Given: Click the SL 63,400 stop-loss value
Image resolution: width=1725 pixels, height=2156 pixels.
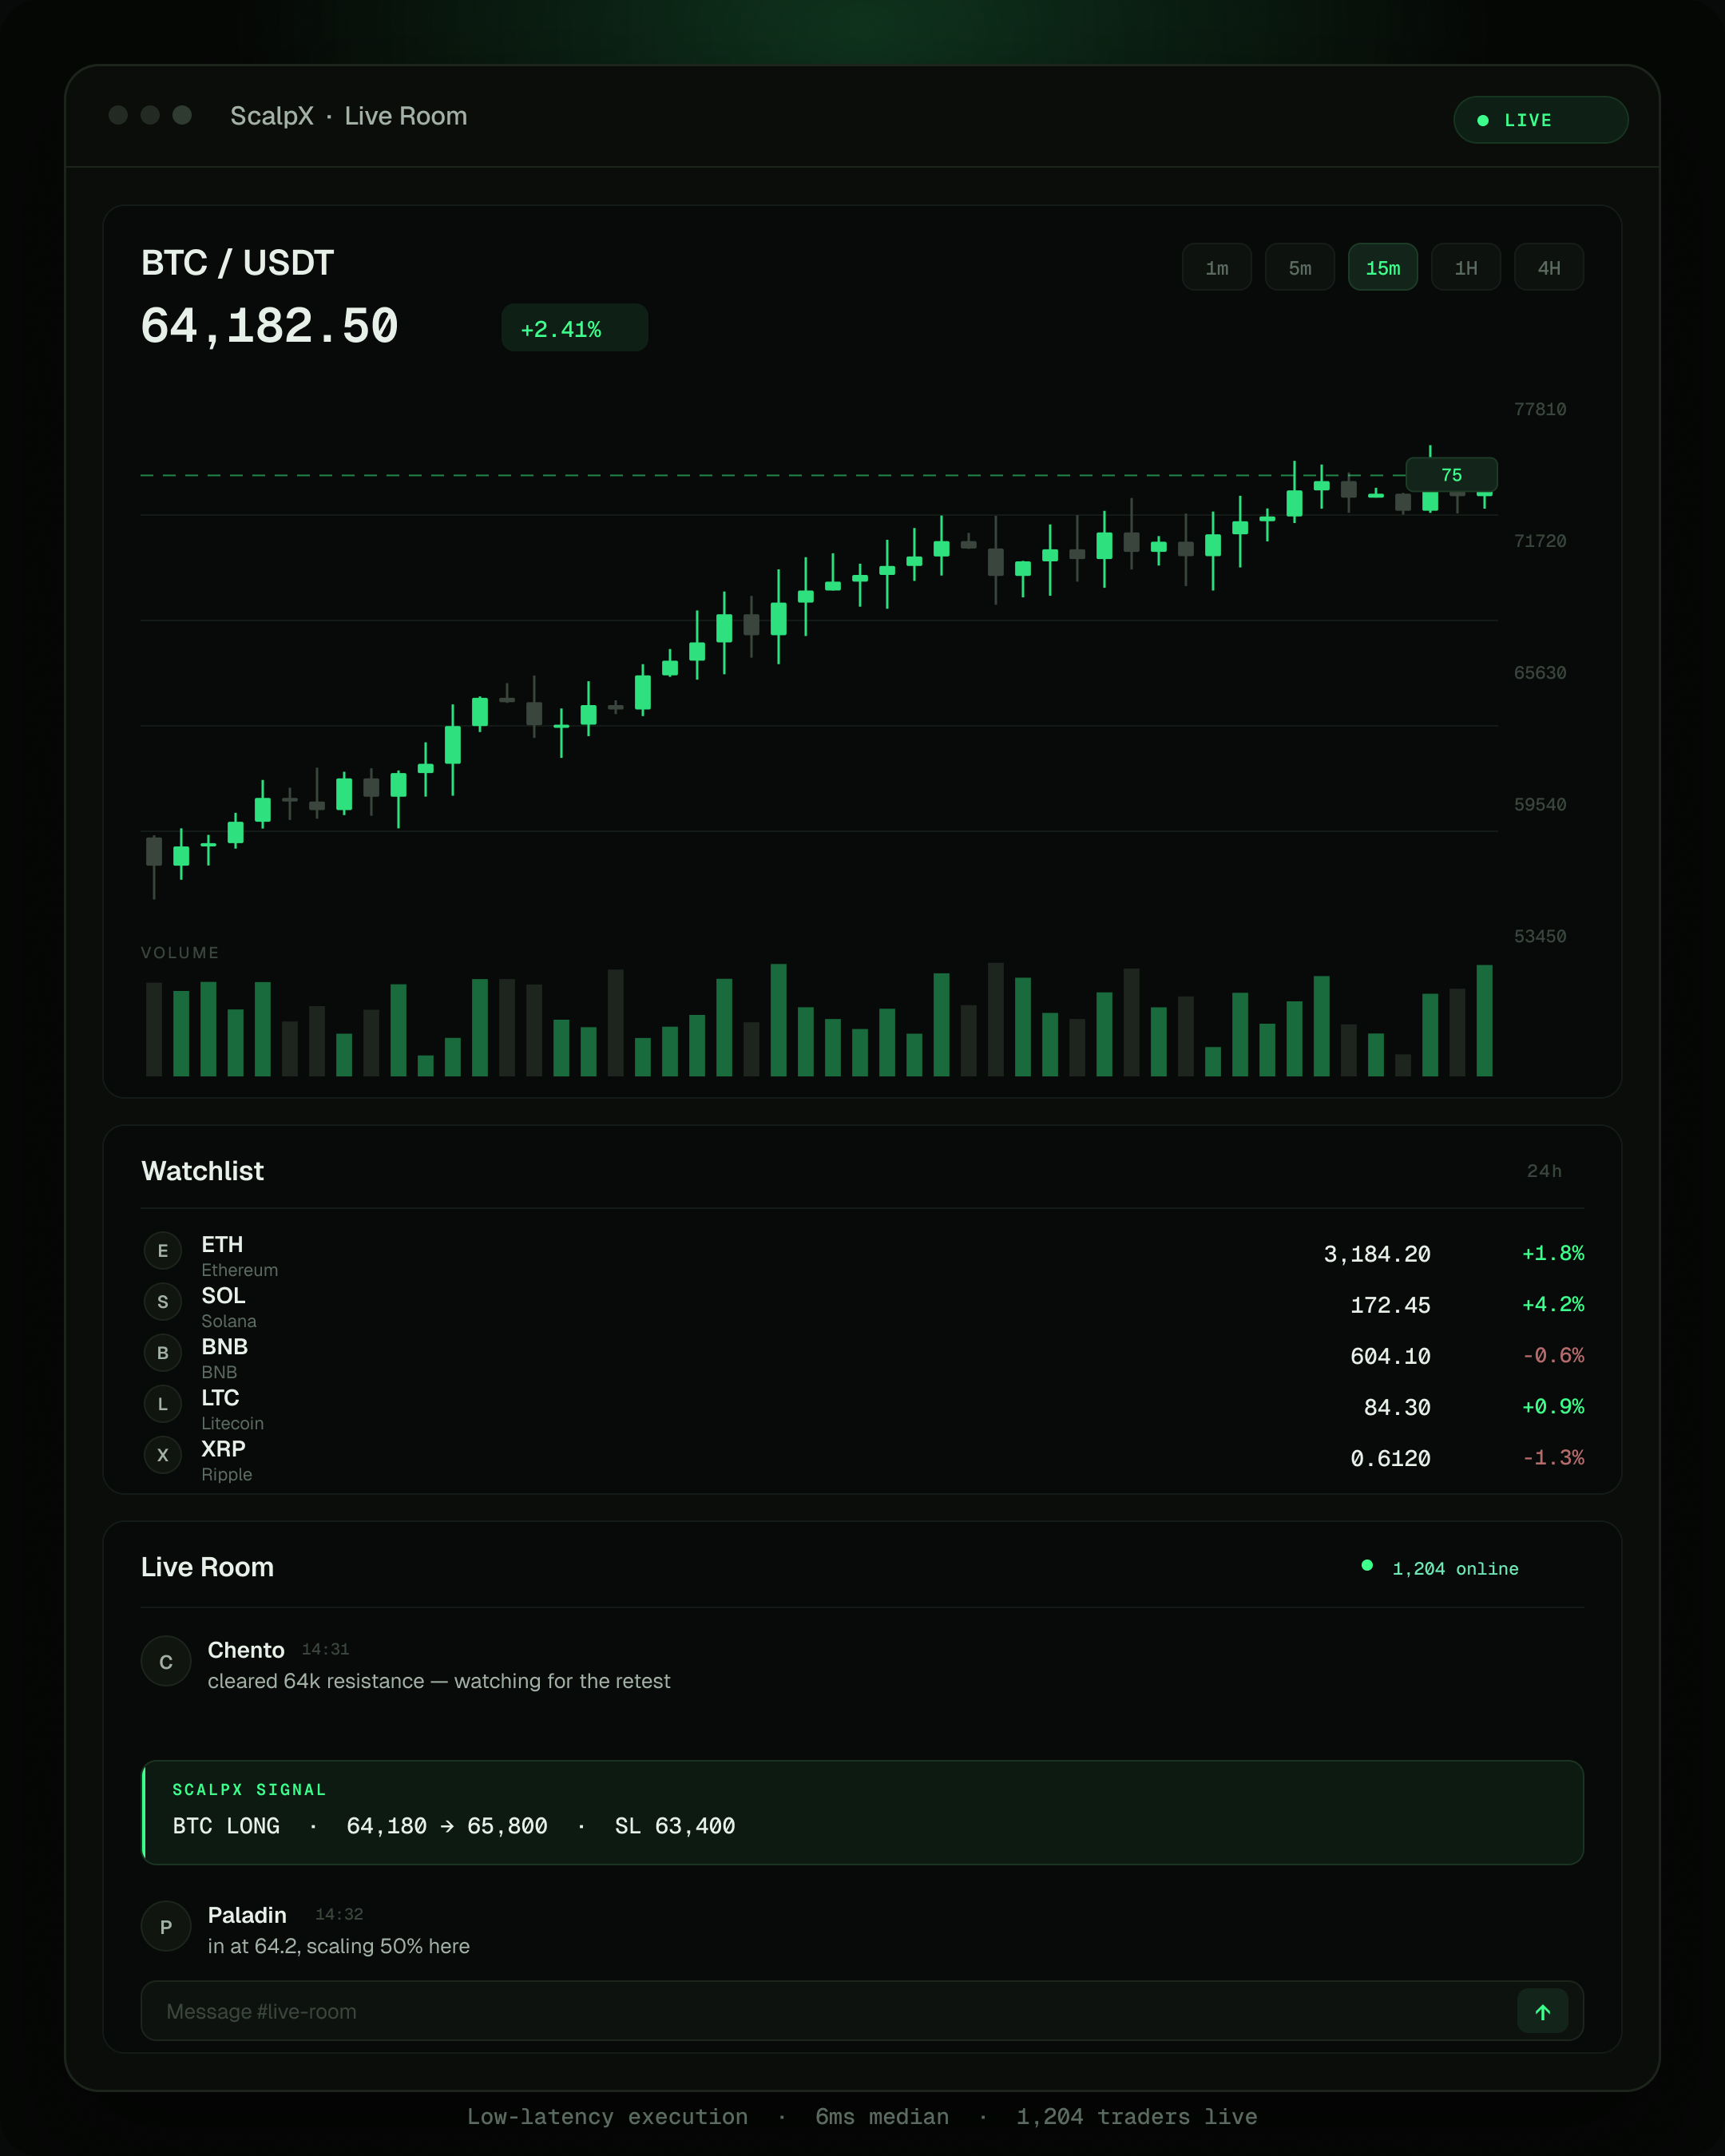Looking at the screenshot, I should click(x=675, y=1826).
